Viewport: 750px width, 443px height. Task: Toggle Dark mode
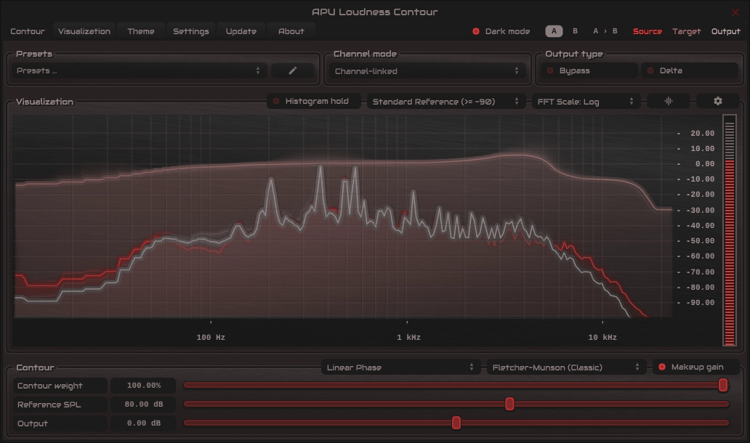(501, 31)
